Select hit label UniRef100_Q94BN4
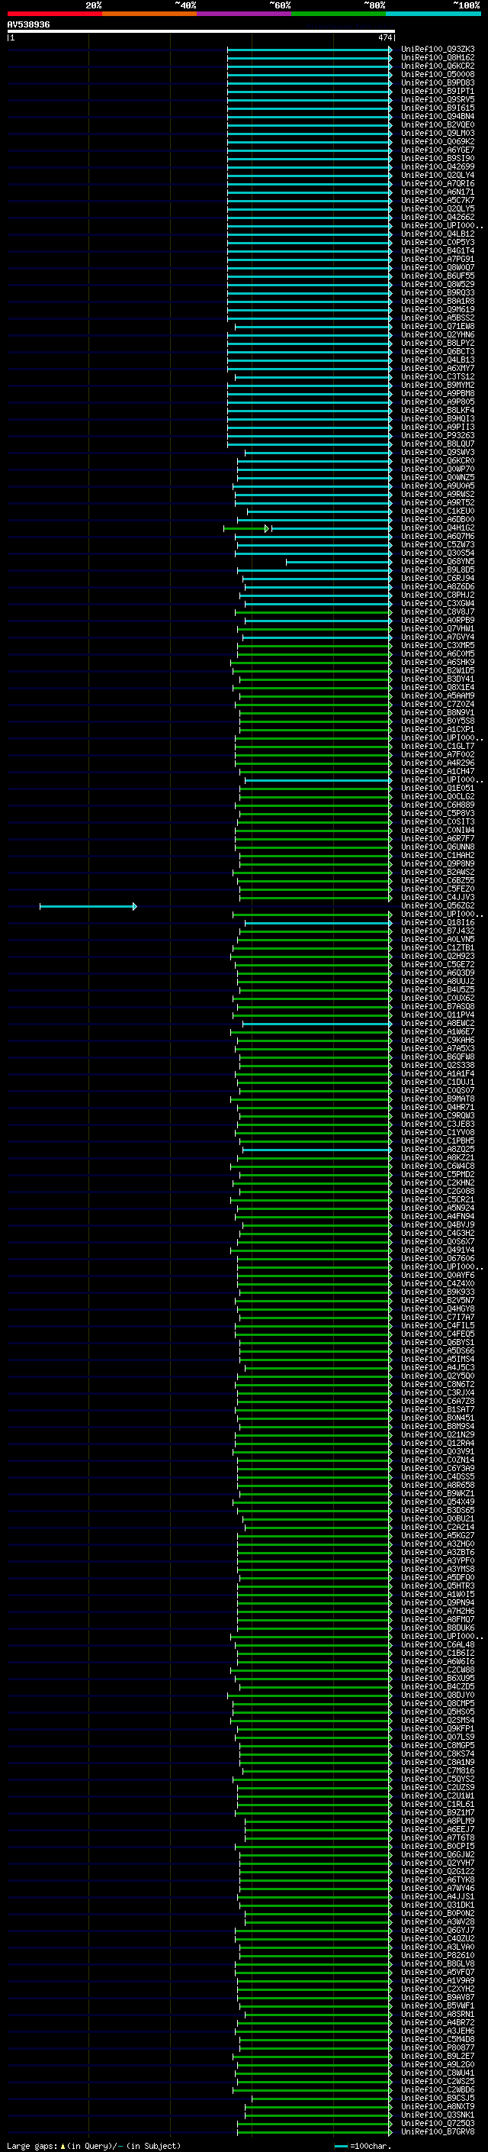This screenshot has height=2152, width=488. click(438, 116)
